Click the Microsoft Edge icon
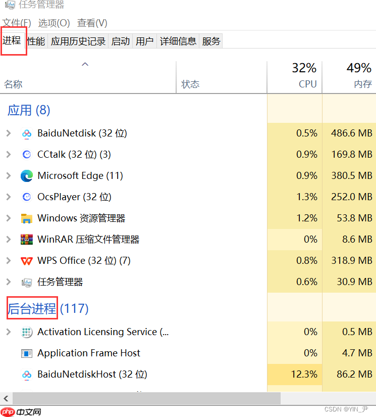Screen dimensions: 376x417 tap(26, 176)
